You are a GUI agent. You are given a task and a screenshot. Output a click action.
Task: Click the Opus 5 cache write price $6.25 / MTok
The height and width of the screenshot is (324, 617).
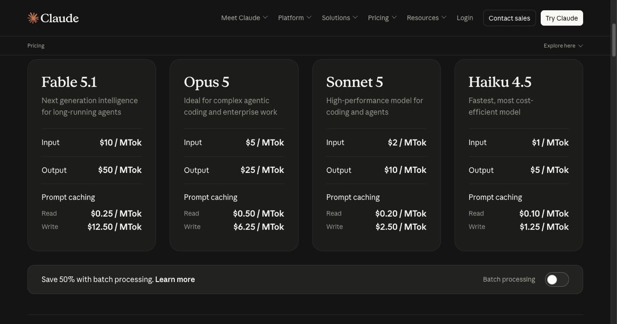[x=259, y=227]
